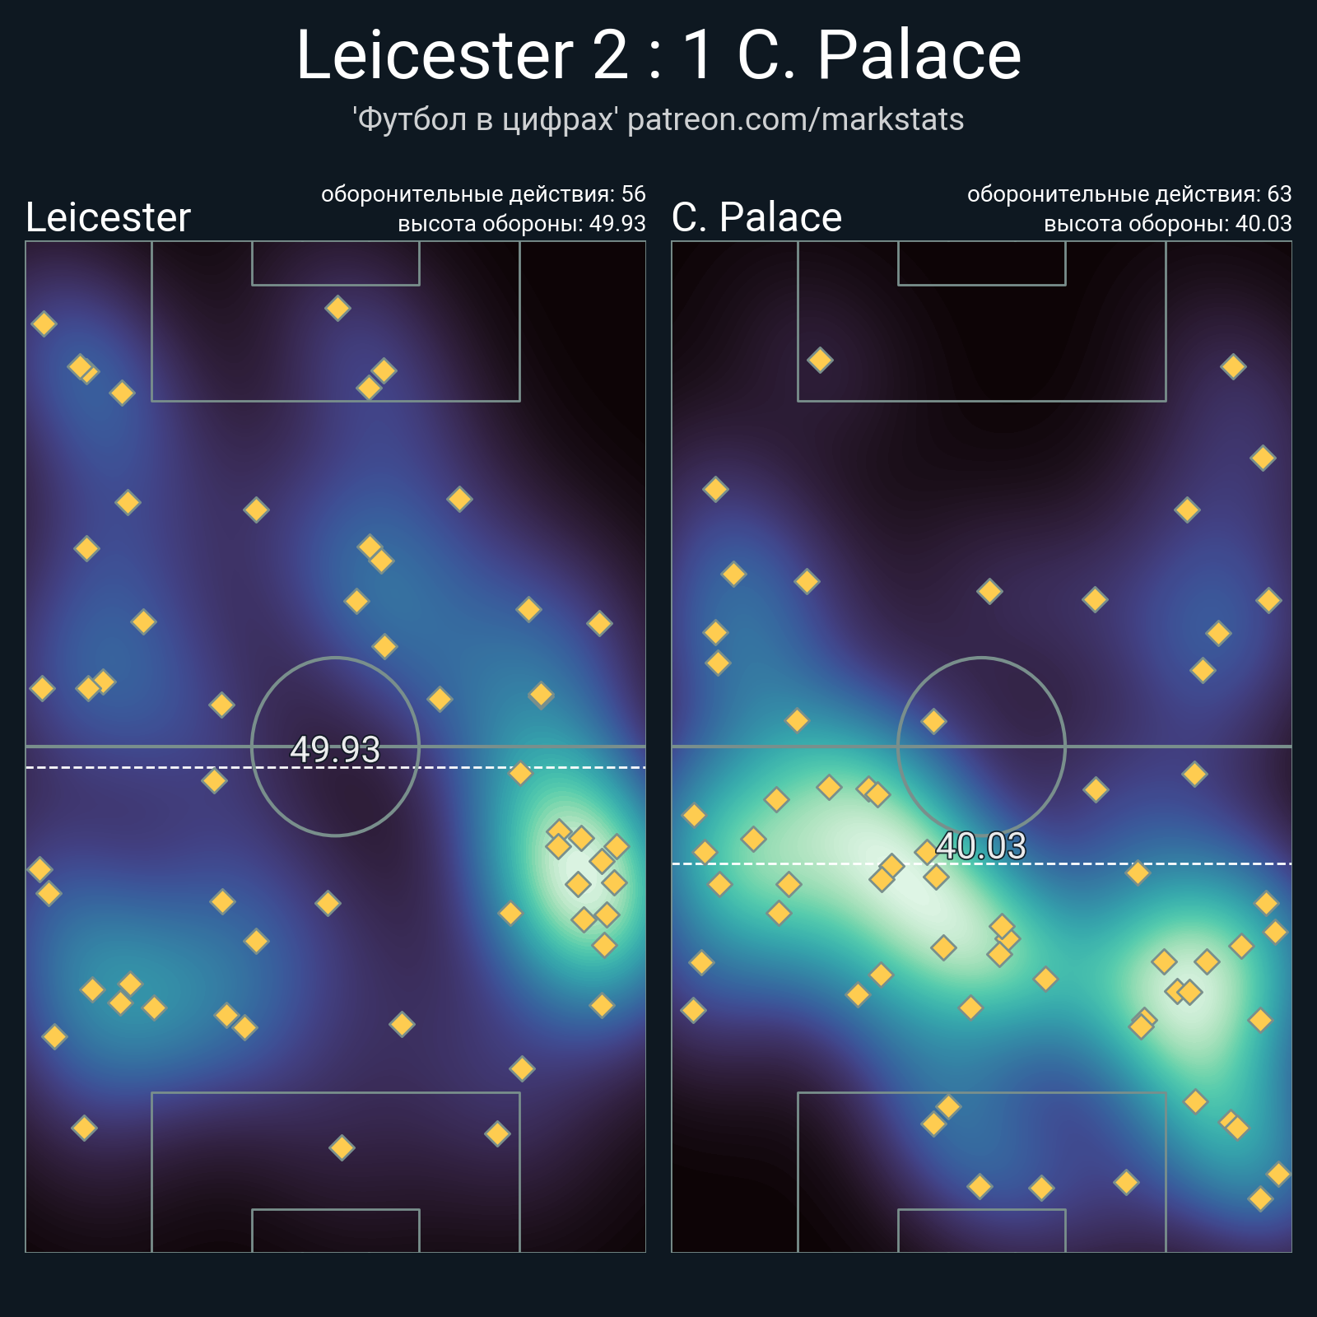Click the 'высота обороны: 49.93' header text
1317x1317 pixels.
click(x=522, y=224)
